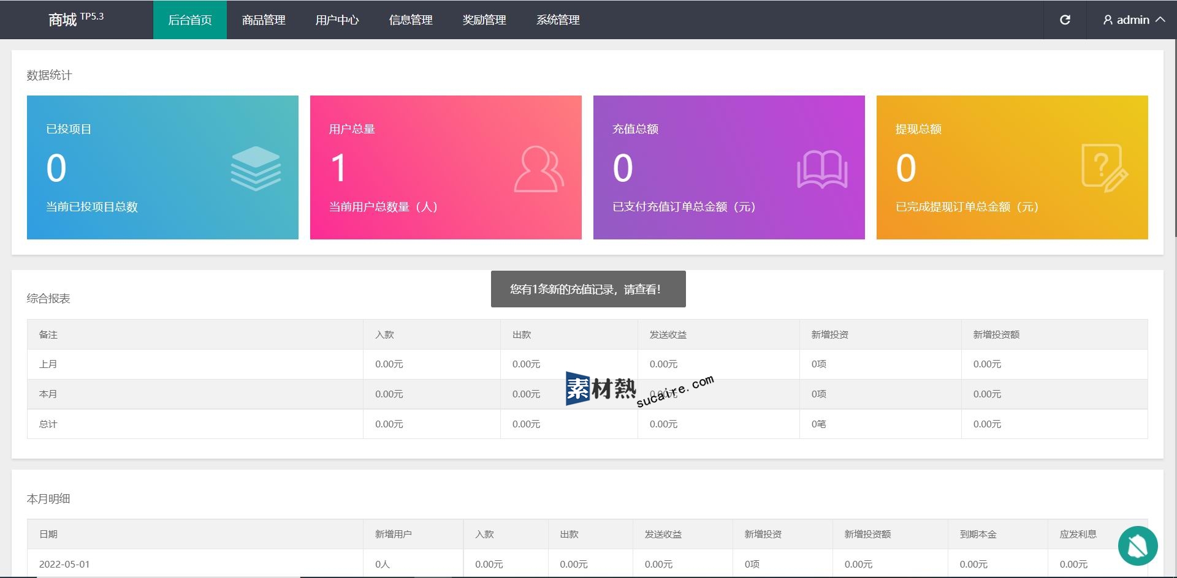
Task: Click the edit document icon on orange card
Action: pos(1104,168)
